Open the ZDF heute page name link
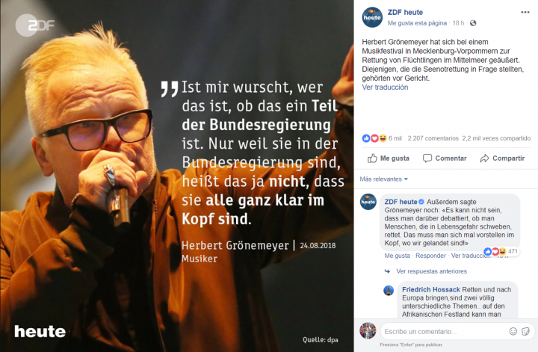 405,13
